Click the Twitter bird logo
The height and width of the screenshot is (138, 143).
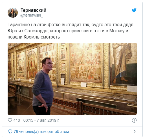tap(134, 10)
